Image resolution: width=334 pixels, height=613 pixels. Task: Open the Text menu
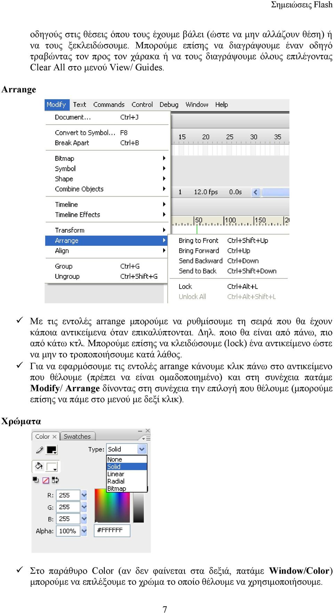point(80,104)
